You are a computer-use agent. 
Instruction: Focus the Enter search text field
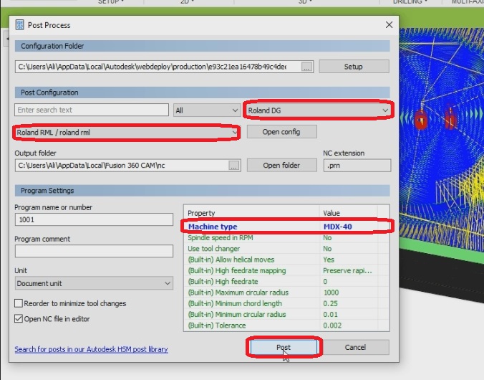click(92, 110)
